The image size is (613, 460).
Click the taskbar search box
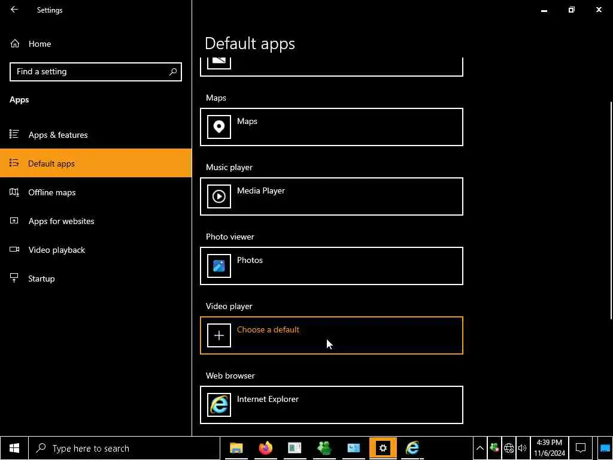click(x=125, y=448)
